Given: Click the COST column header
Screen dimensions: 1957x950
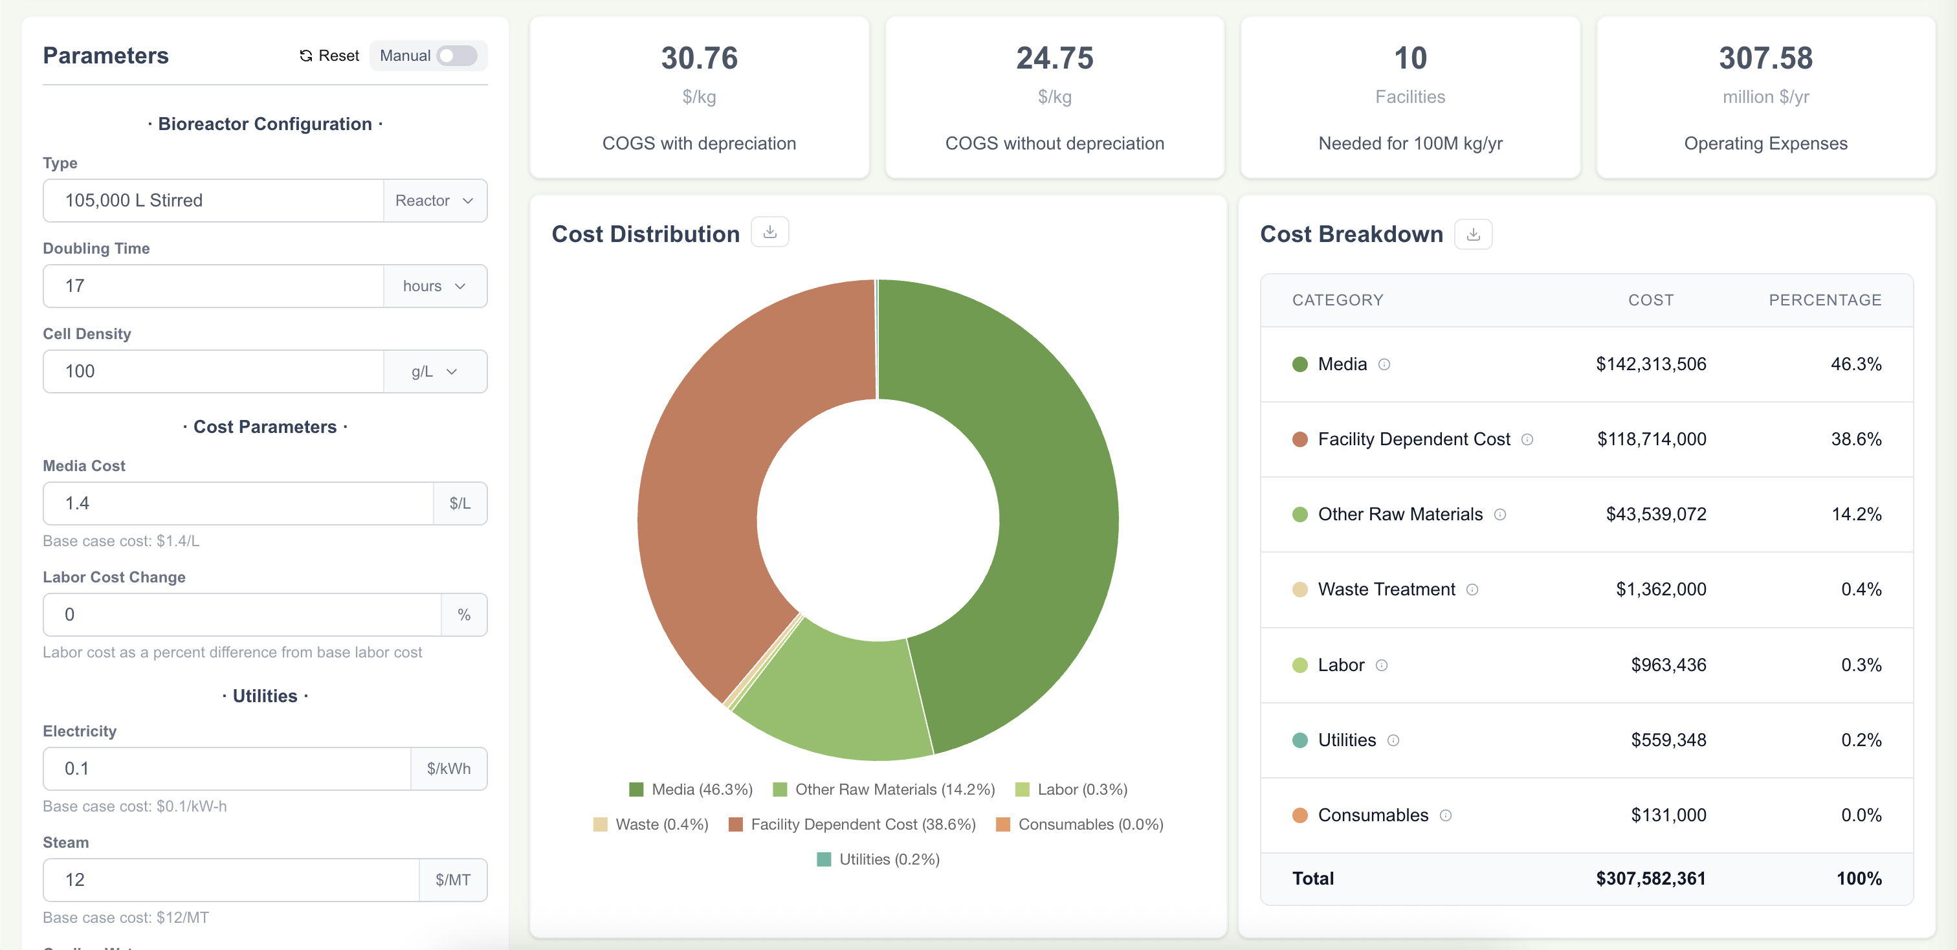Looking at the screenshot, I should point(1651,300).
